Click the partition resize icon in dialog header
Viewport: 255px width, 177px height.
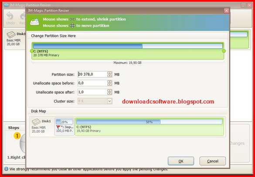(x=34, y=22)
